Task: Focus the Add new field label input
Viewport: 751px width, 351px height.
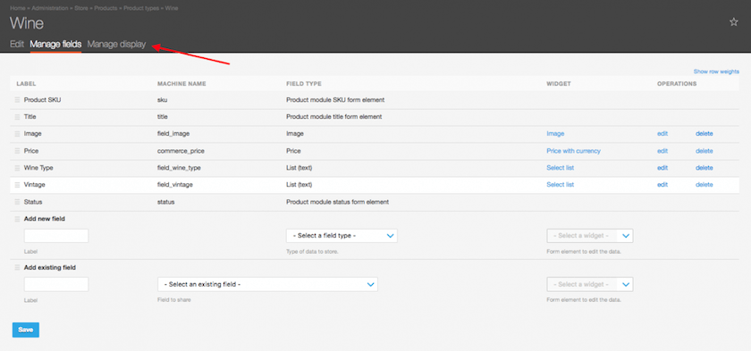Action: 56,236
